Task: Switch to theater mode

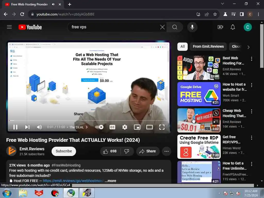Action: point(149,127)
